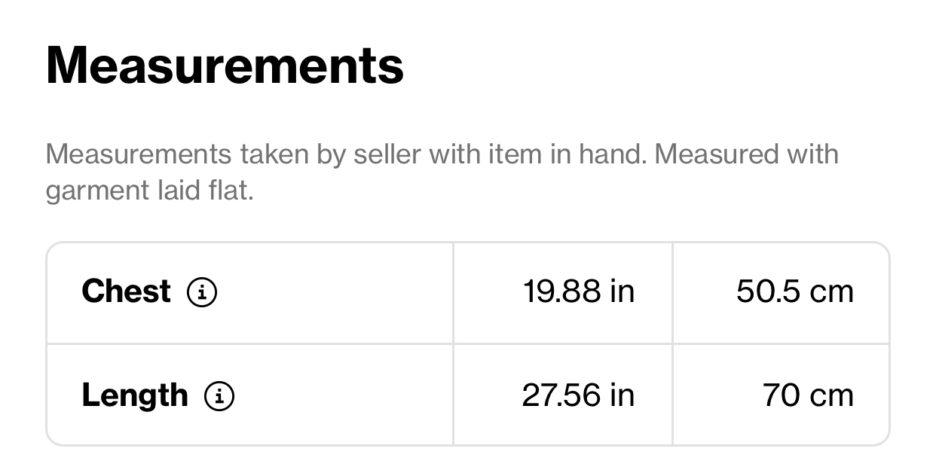Click the "in" unit after 27.56
This screenshot has height=476, width=936.
point(622,395)
